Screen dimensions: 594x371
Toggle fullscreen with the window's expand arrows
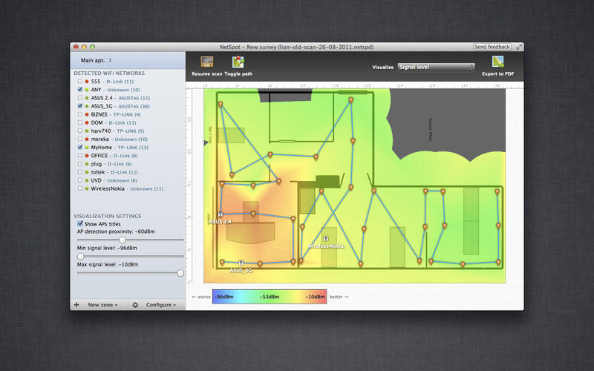[x=518, y=47]
